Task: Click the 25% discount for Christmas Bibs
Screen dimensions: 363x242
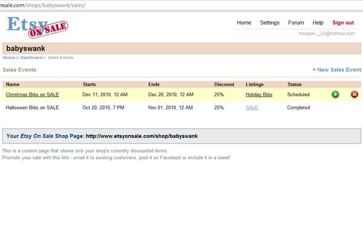Action: click(x=219, y=94)
